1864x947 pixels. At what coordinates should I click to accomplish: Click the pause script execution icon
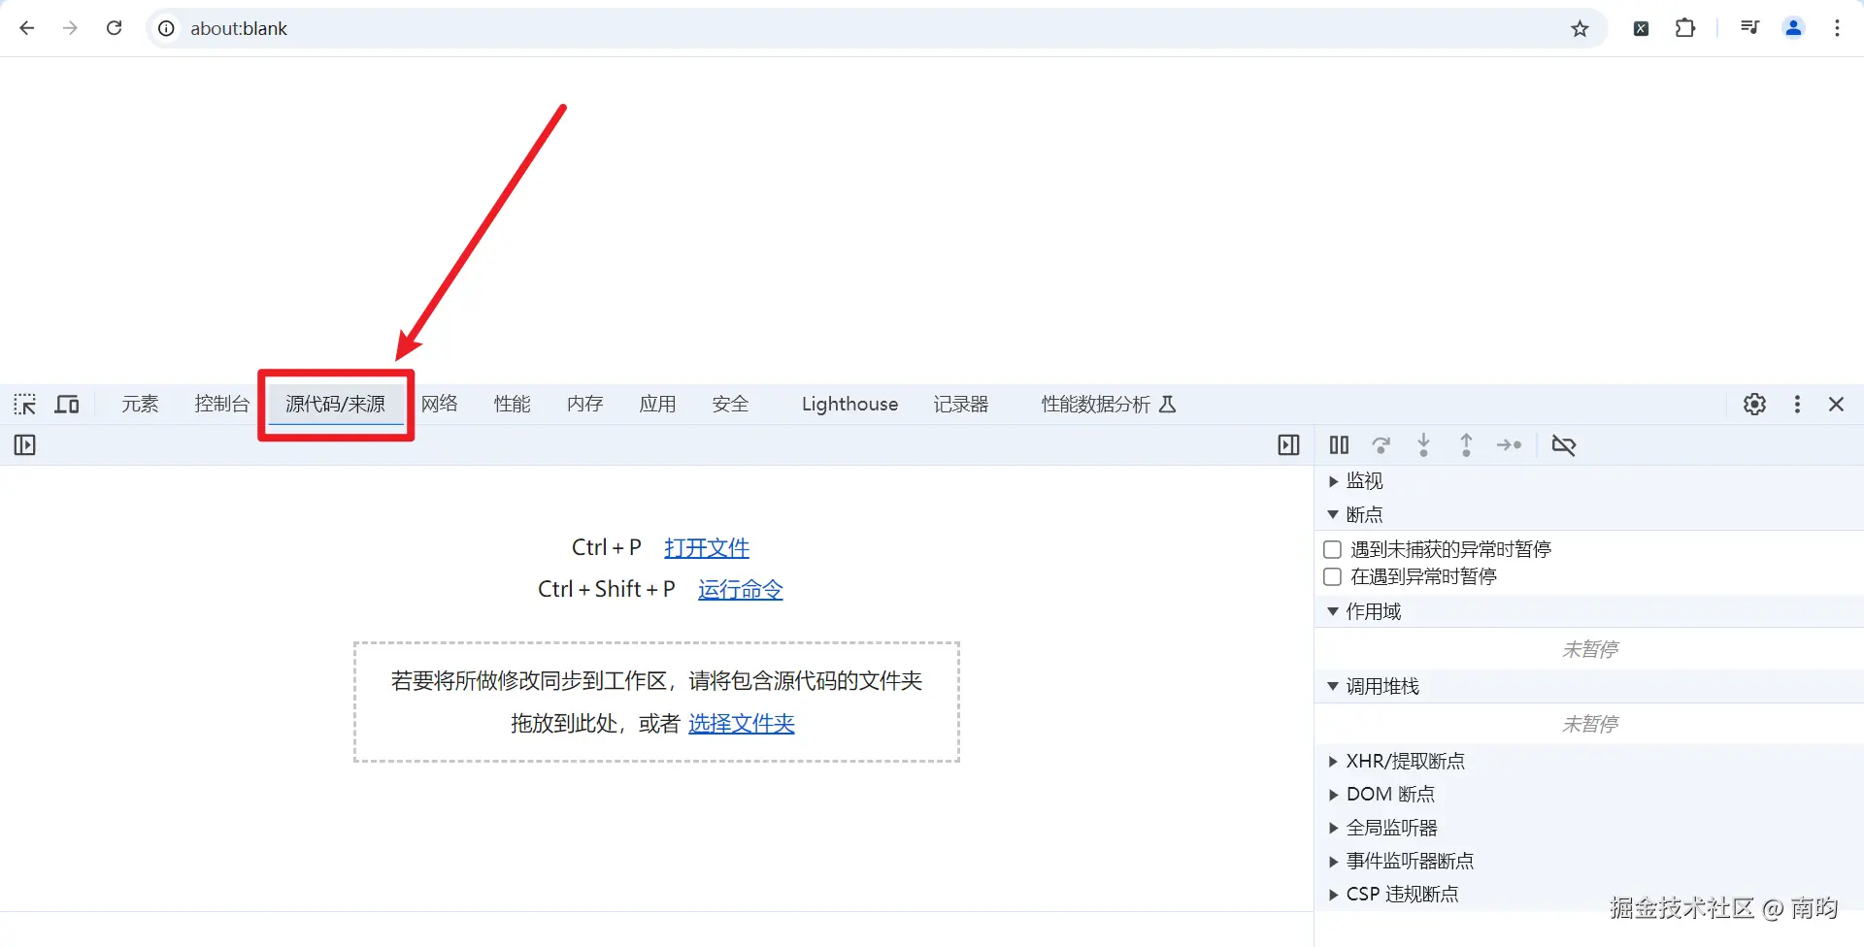(1339, 444)
